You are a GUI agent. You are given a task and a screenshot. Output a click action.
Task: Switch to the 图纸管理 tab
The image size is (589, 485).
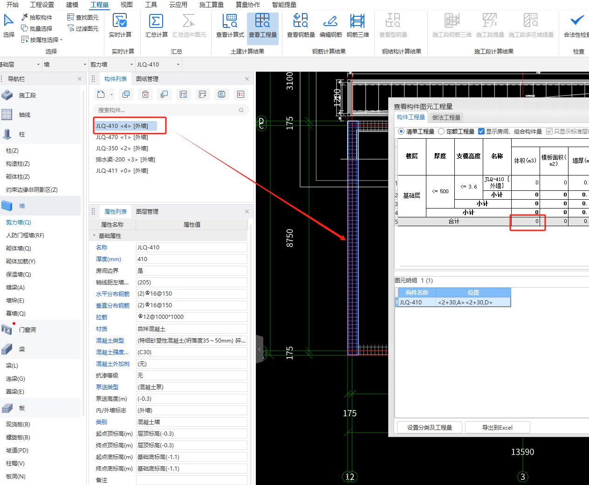(x=147, y=79)
